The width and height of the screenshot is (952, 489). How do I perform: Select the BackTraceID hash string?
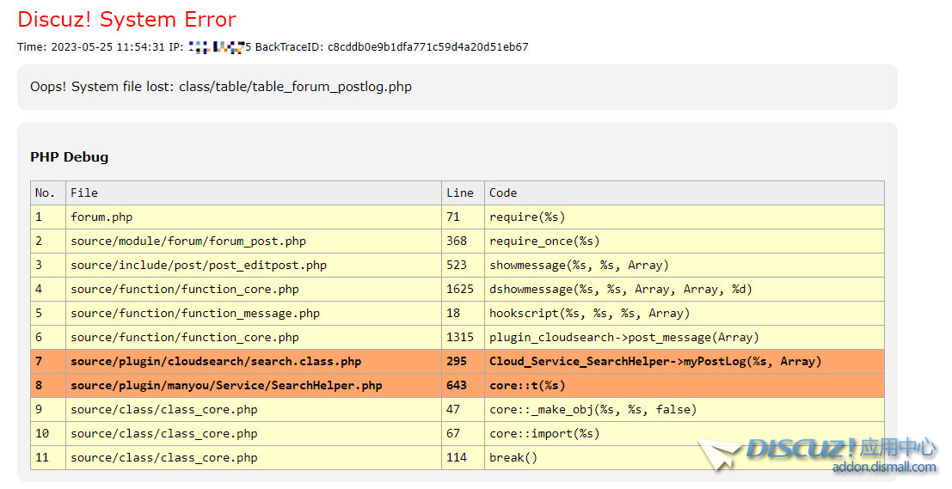(427, 47)
